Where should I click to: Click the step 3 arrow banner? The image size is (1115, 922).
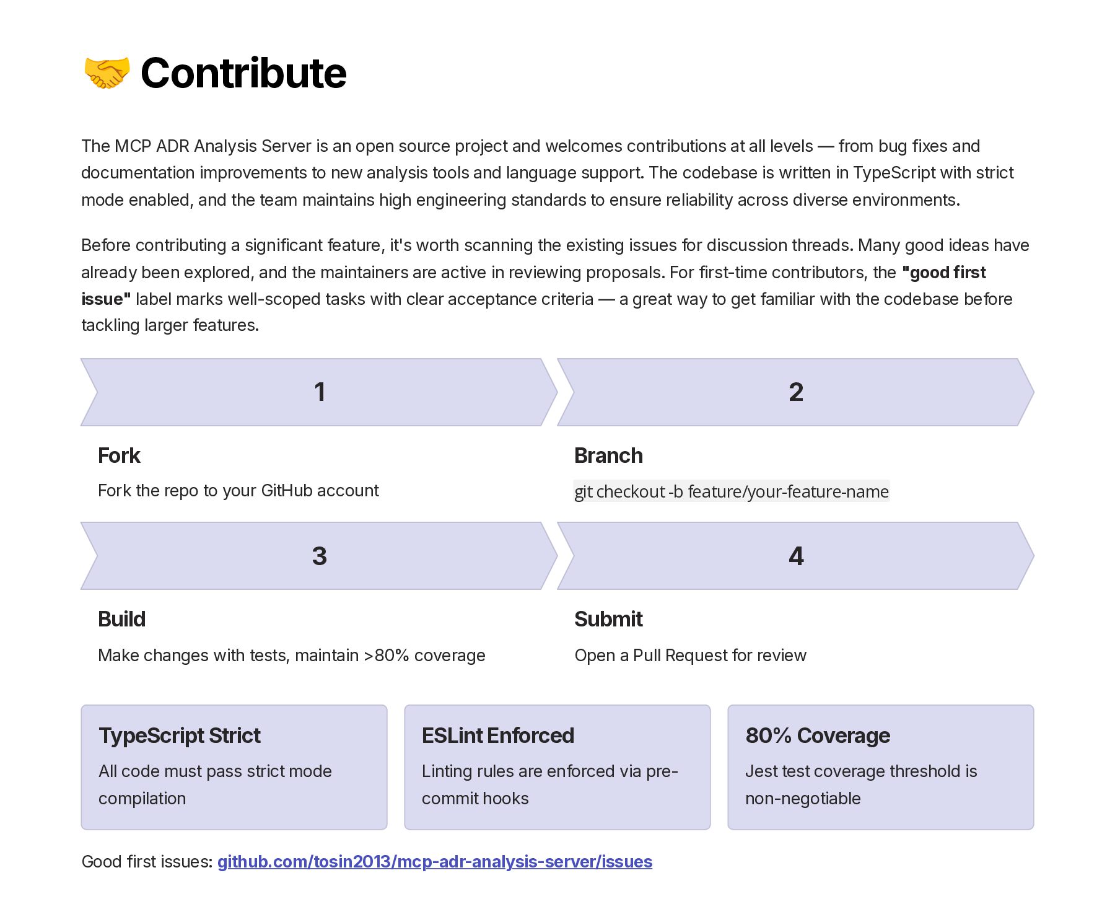(x=319, y=556)
